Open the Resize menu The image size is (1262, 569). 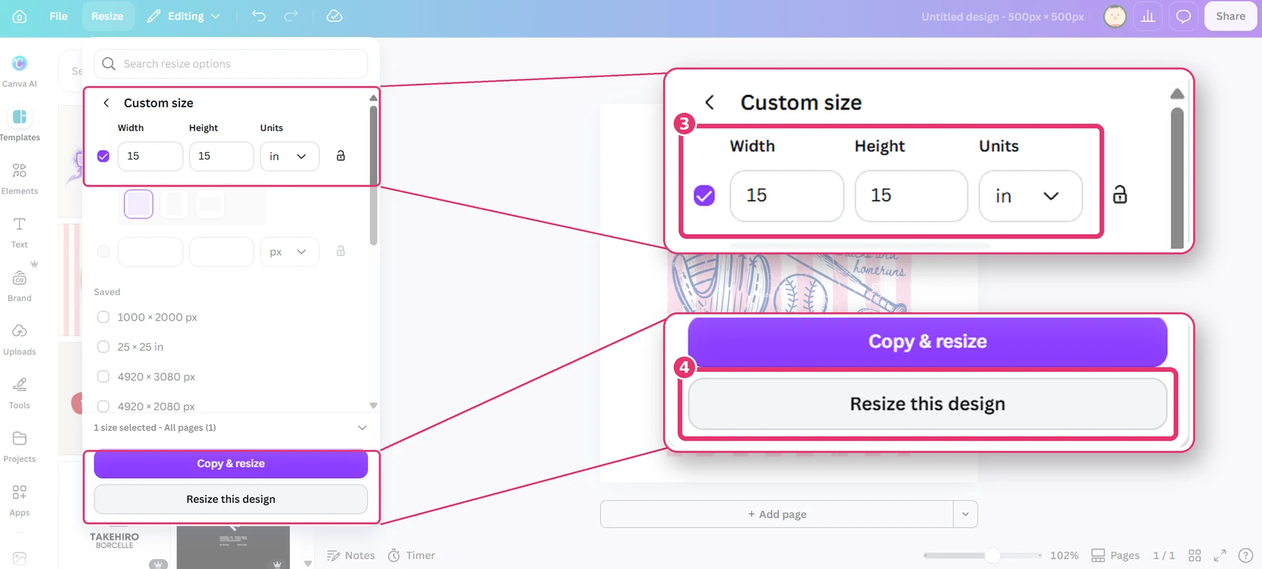point(107,16)
